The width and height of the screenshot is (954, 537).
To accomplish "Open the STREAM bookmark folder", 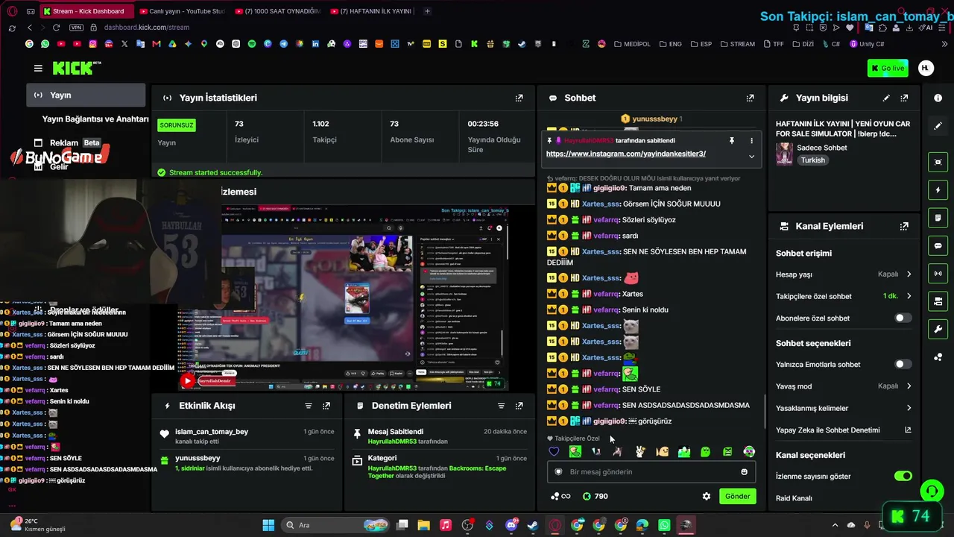I will point(737,44).
